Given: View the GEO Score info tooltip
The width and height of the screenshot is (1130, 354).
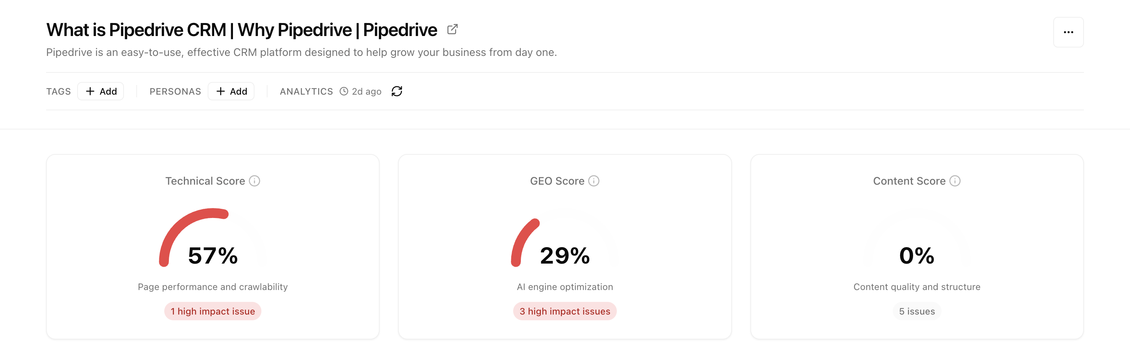Looking at the screenshot, I should pos(593,180).
